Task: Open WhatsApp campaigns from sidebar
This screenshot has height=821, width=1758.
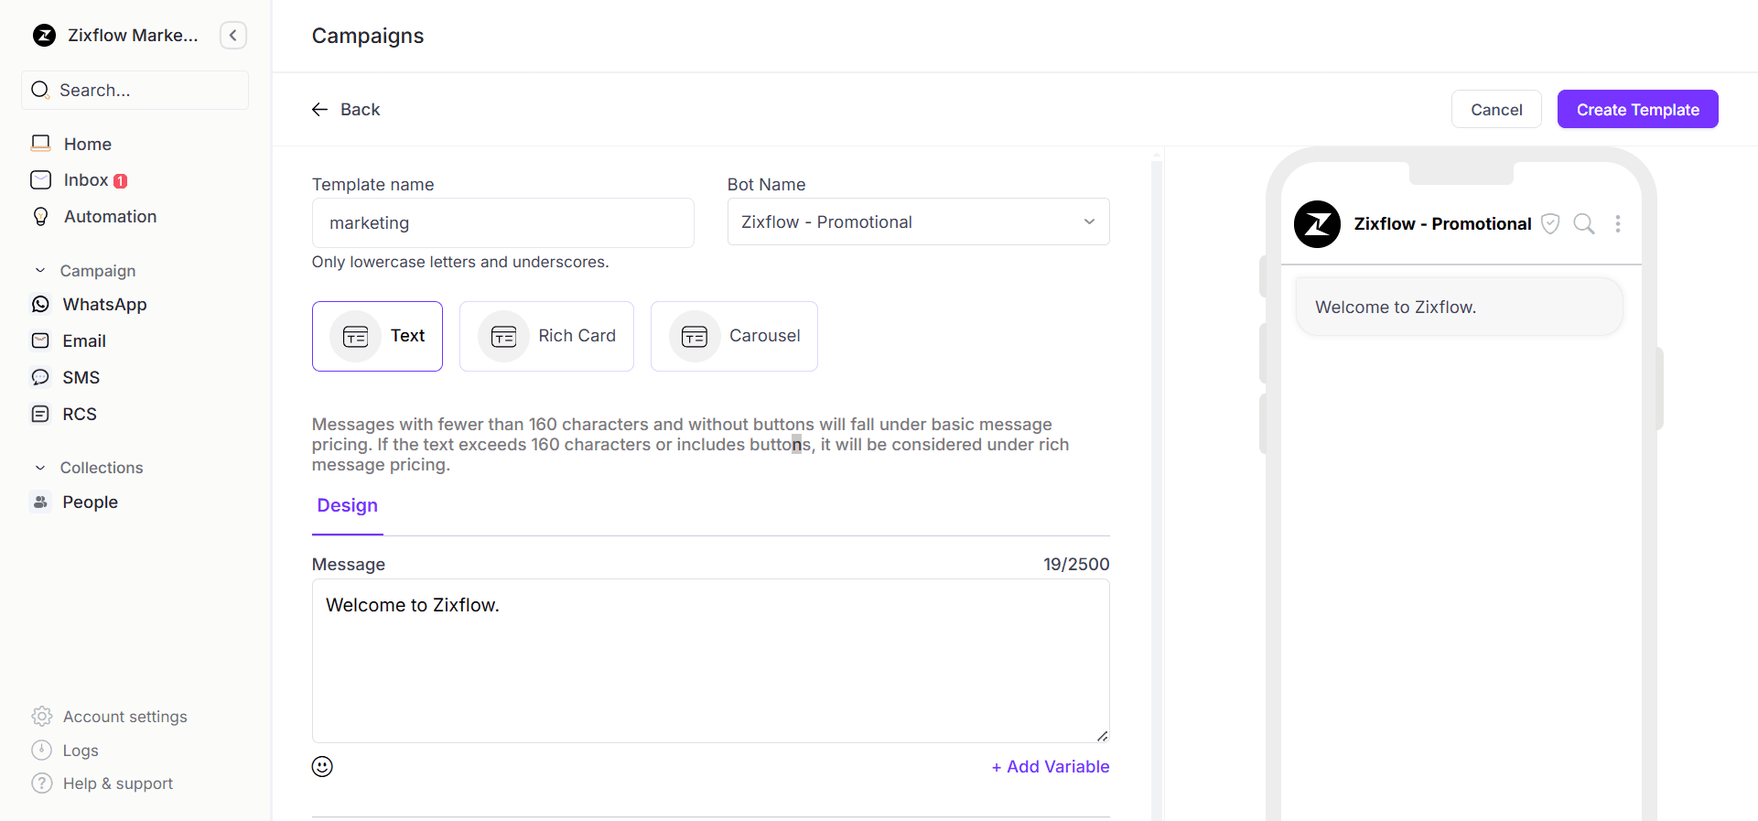Action: (103, 305)
